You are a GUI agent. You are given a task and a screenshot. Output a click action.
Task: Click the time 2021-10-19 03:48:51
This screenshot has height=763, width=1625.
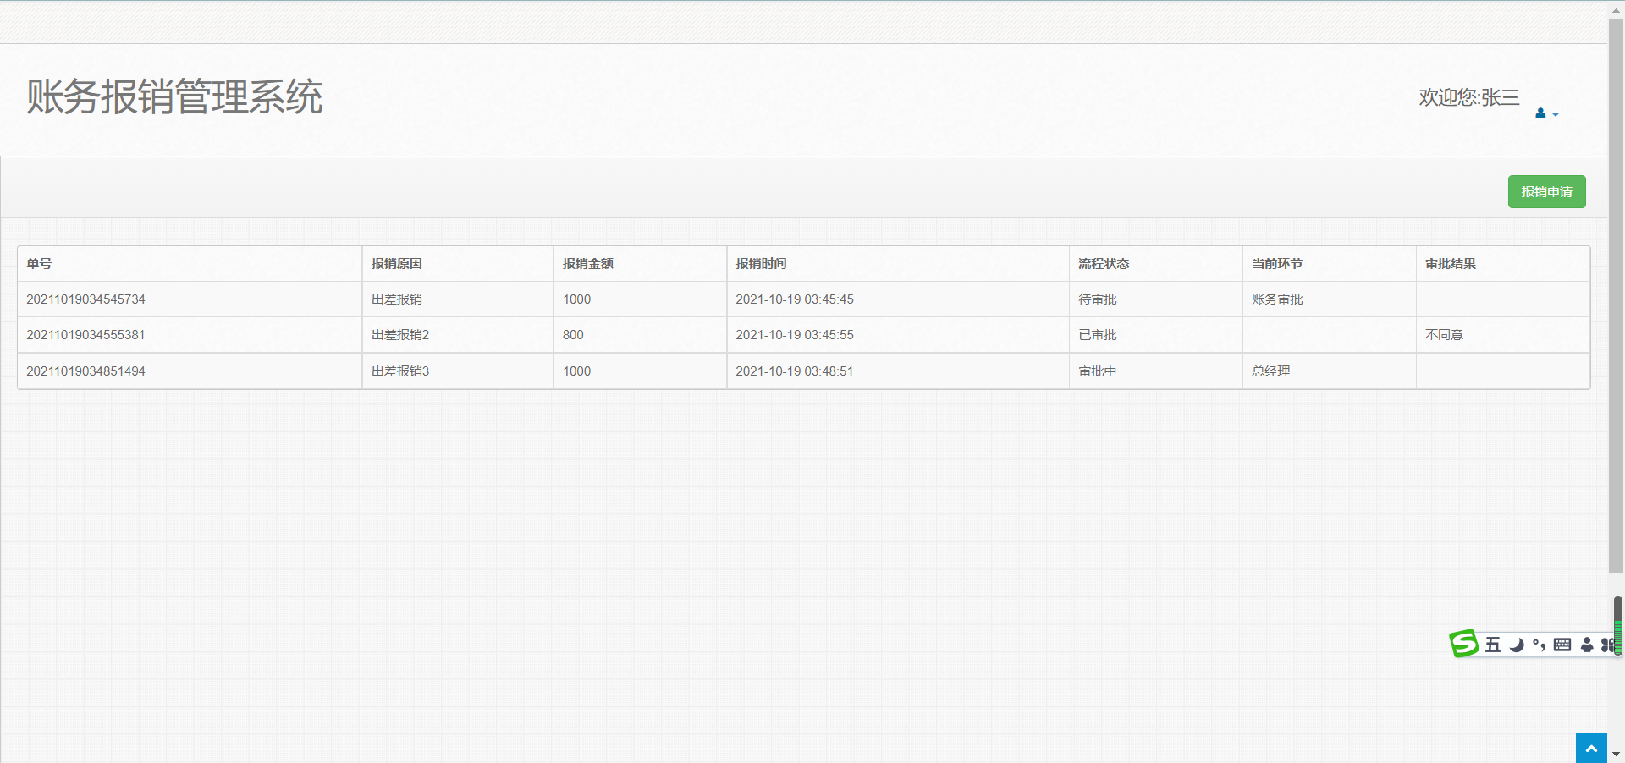coord(795,371)
